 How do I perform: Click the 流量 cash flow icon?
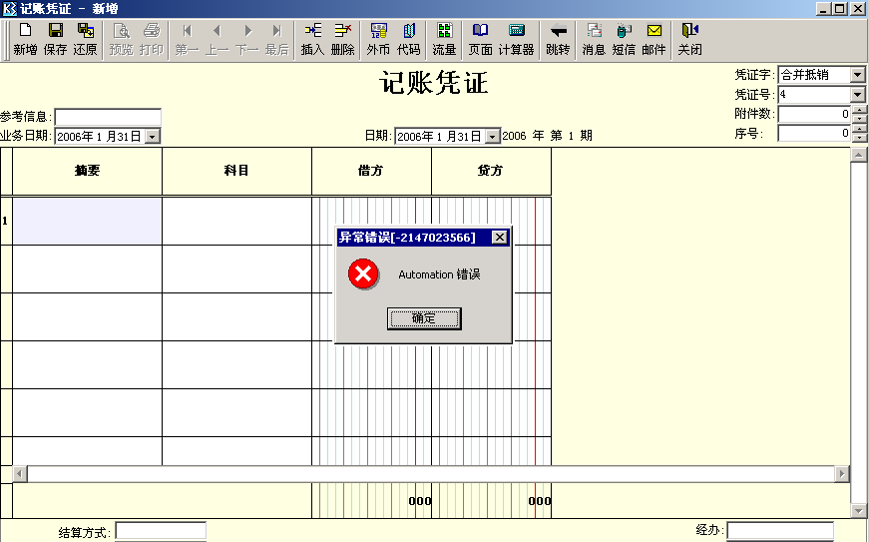point(444,38)
